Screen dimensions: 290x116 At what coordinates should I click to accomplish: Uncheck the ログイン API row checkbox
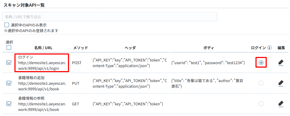point(9,63)
